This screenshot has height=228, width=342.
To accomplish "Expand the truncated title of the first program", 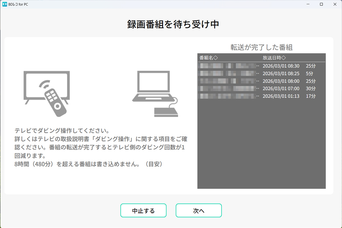I will (258, 66).
